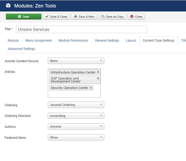
Task: Open the Authors dropdown
Action: [76, 127]
